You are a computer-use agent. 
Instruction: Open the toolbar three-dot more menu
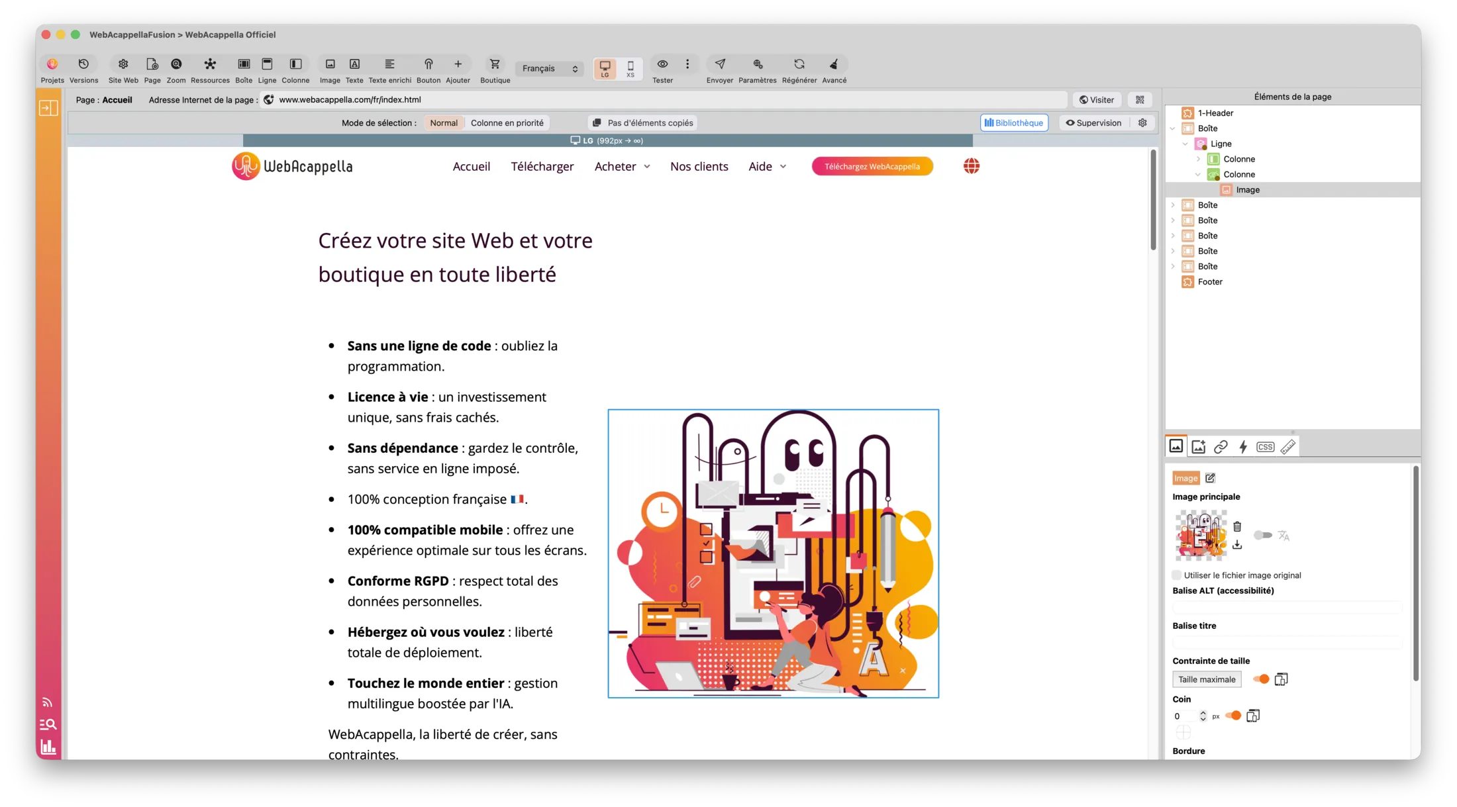(x=687, y=64)
